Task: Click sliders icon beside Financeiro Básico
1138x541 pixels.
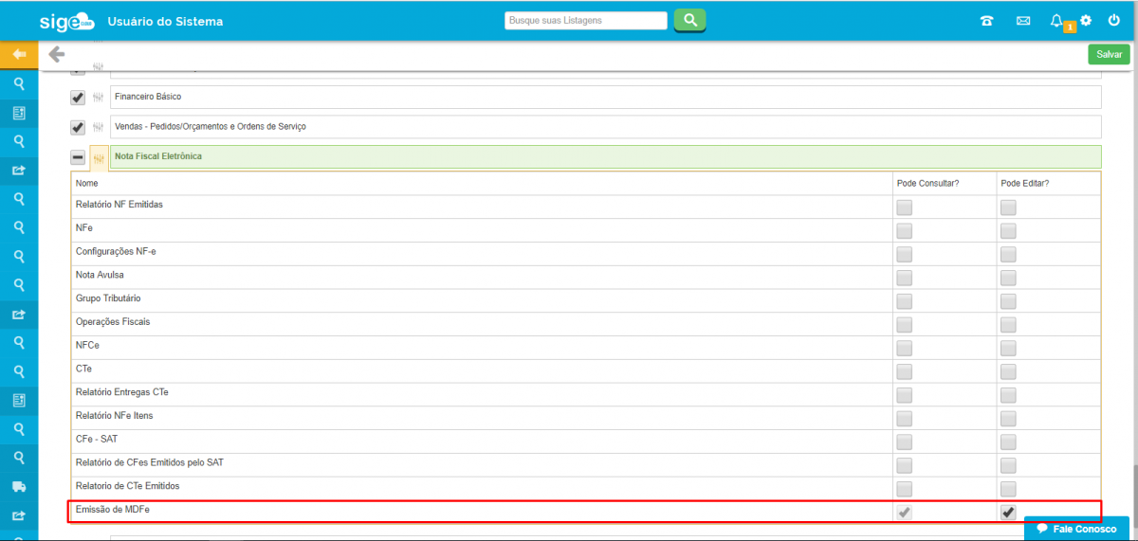Action: (x=98, y=98)
